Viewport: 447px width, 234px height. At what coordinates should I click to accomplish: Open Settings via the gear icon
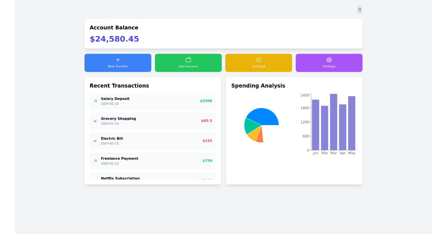pos(329,60)
